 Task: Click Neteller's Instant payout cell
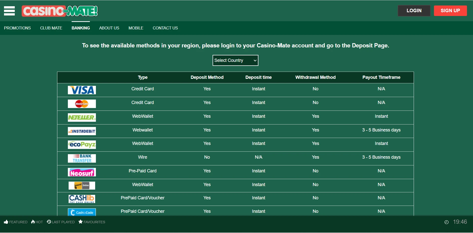381,116
